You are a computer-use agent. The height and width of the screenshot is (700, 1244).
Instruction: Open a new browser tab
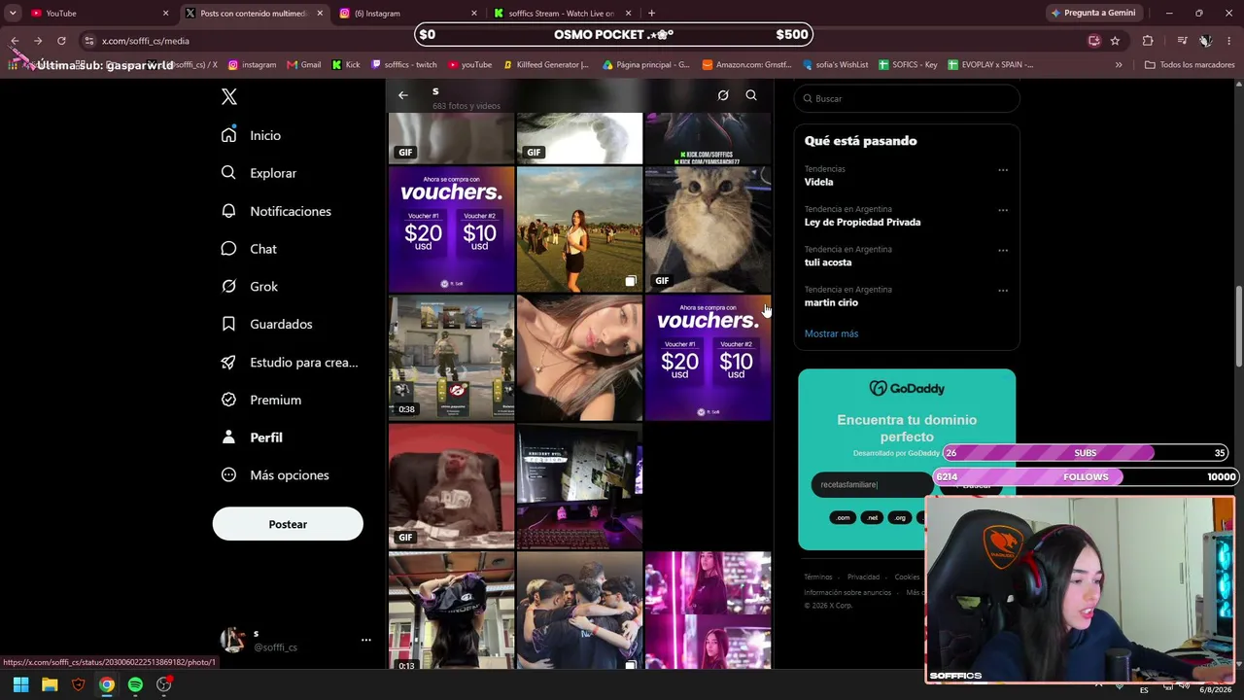point(651,14)
